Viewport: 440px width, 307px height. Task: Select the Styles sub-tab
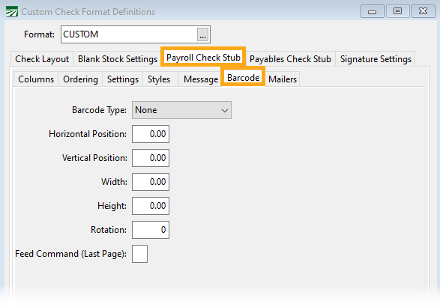click(159, 79)
